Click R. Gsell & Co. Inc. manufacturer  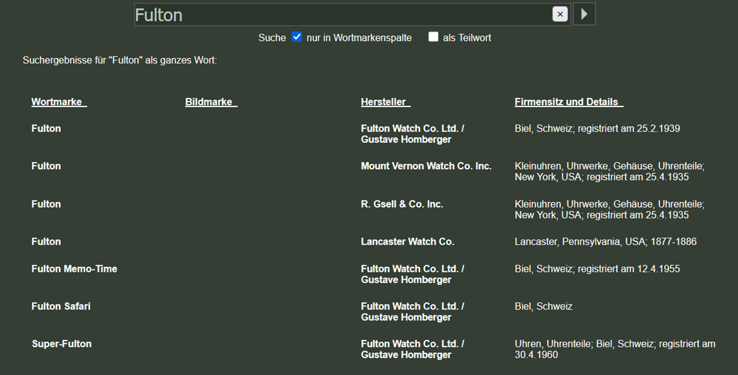point(402,204)
